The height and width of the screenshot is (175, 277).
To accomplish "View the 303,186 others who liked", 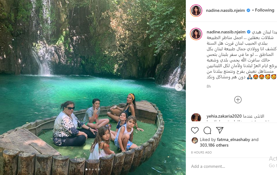I will tap(214, 145).
